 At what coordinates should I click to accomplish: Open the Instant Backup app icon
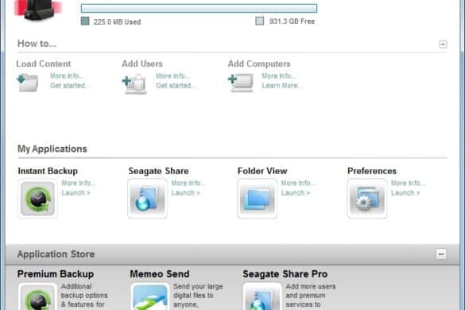37,199
